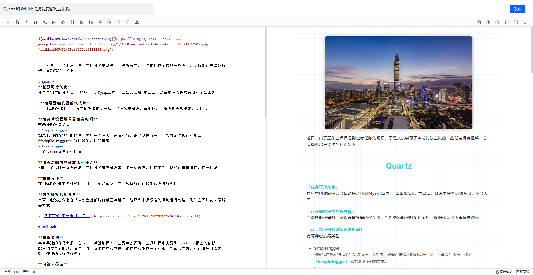The height and width of the screenshot is (275, 533).
Task: Insert a code block with braces icon
Action: (72, 22)
